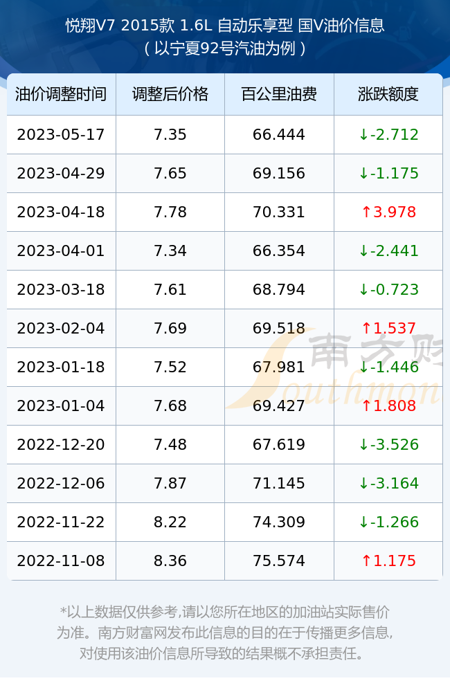Click the red up arrow beside 1.808
450x692 pixels.
(x=366, y=406)
